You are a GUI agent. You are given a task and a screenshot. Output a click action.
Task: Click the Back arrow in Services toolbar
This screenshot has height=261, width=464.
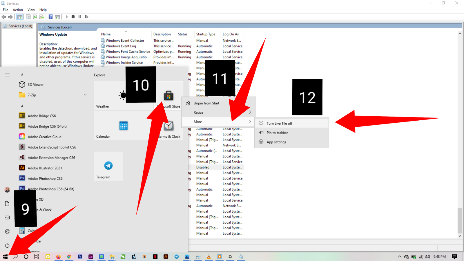4,17
